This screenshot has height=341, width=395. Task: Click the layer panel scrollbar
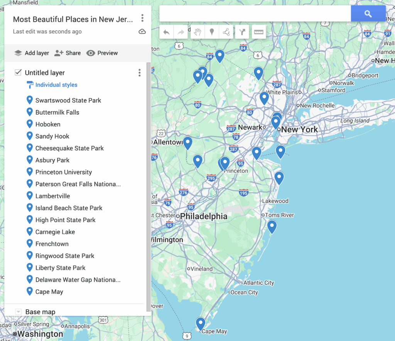pyautogui.click(x=149, y=186)
